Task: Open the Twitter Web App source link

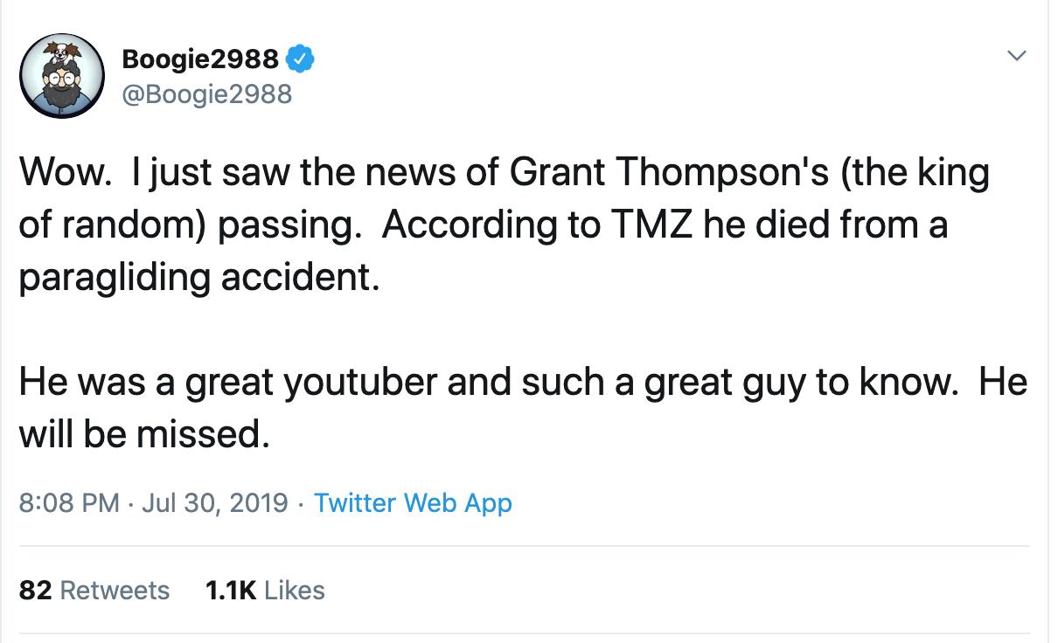Action: (x=413, y=503)
